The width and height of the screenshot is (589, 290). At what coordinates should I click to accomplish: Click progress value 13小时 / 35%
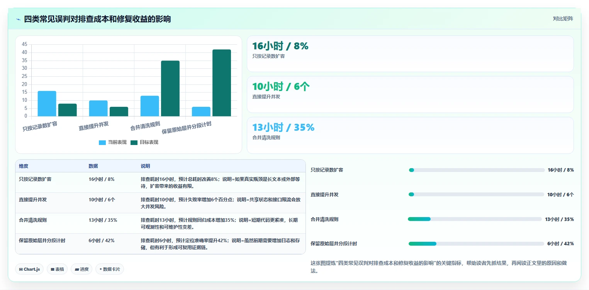pos(559,219)
